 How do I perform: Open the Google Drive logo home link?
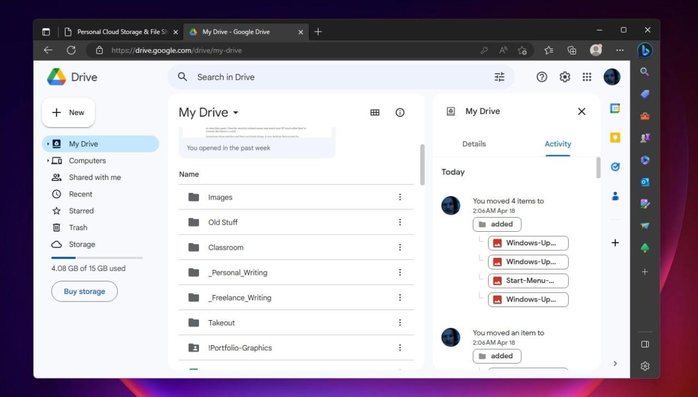pyautogui.click(x=72, y=77)
